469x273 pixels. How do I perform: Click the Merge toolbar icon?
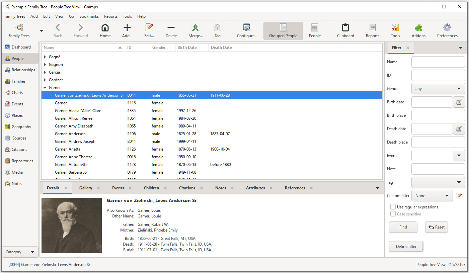(196, 28)
